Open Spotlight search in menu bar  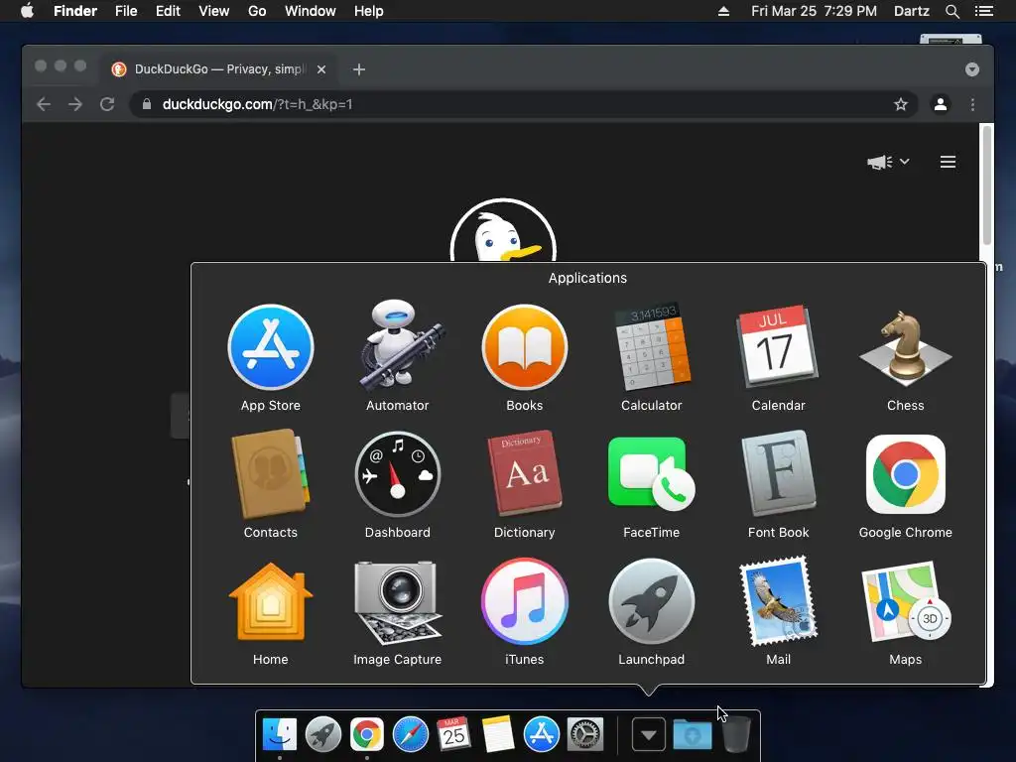[952, 11]
